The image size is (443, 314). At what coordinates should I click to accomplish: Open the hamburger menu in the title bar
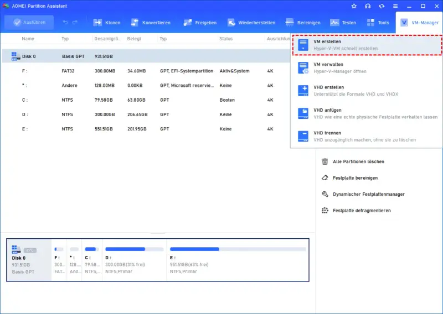[395, 6]
